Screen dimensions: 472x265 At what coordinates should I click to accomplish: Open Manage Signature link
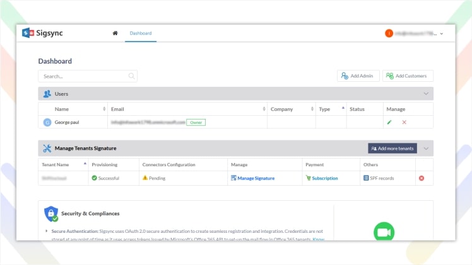(x=256, y=178)
